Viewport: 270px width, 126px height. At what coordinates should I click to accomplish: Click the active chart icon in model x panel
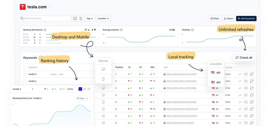[x=80, y=89]
